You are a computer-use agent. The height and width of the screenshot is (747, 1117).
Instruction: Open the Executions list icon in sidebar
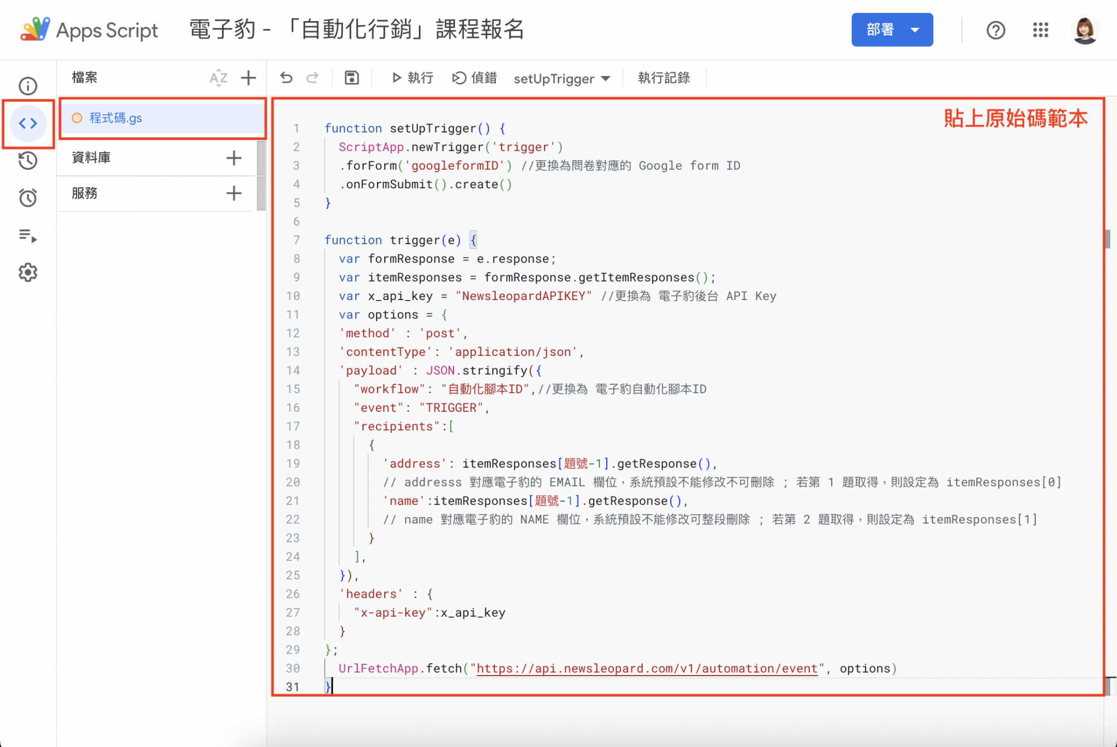(x=28, y=235)
